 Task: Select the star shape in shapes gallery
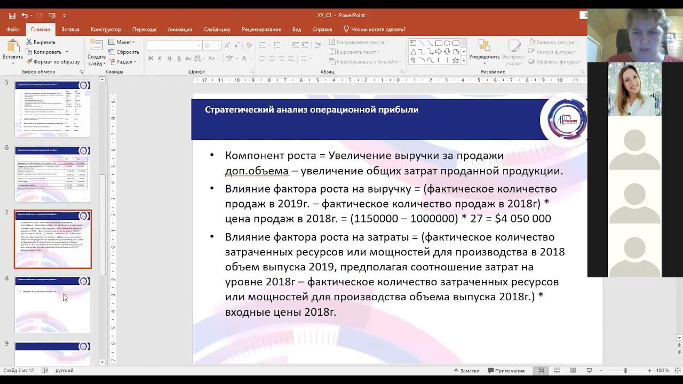pos(456,60)
